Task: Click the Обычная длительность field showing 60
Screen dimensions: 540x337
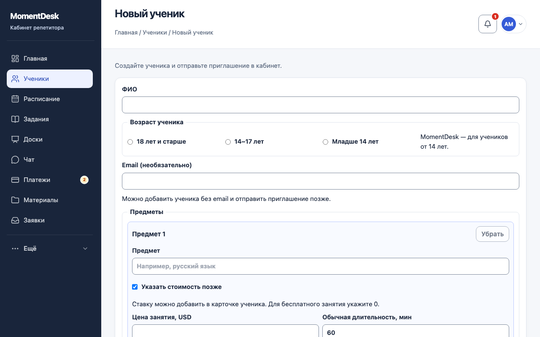Action: click(416, 331)
